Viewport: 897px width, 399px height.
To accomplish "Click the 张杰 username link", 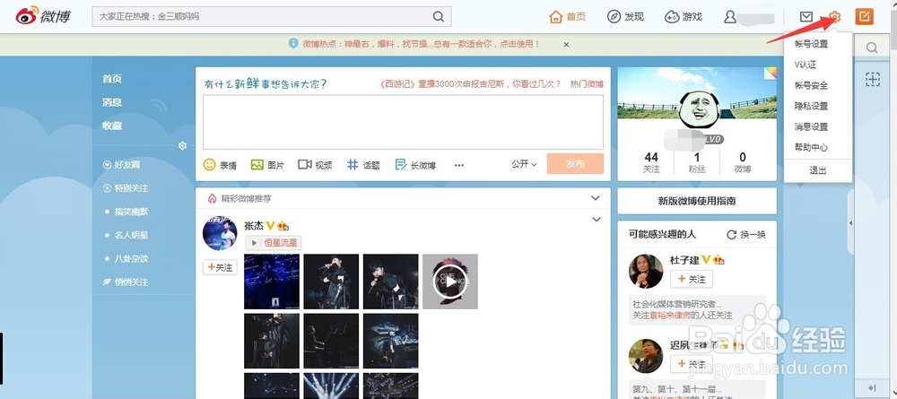I will 254,226.
